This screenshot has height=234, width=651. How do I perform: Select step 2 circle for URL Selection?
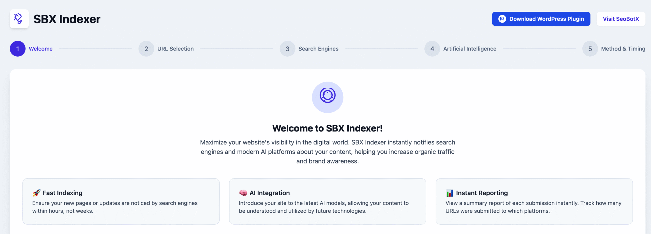pos(146,49)
